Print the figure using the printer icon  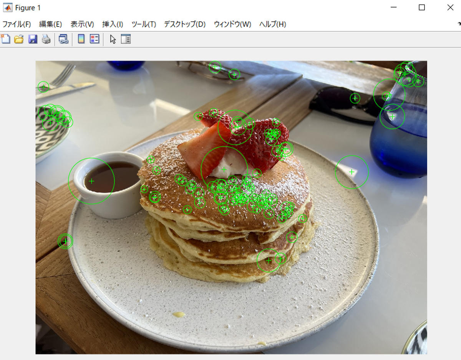(46, 39)
